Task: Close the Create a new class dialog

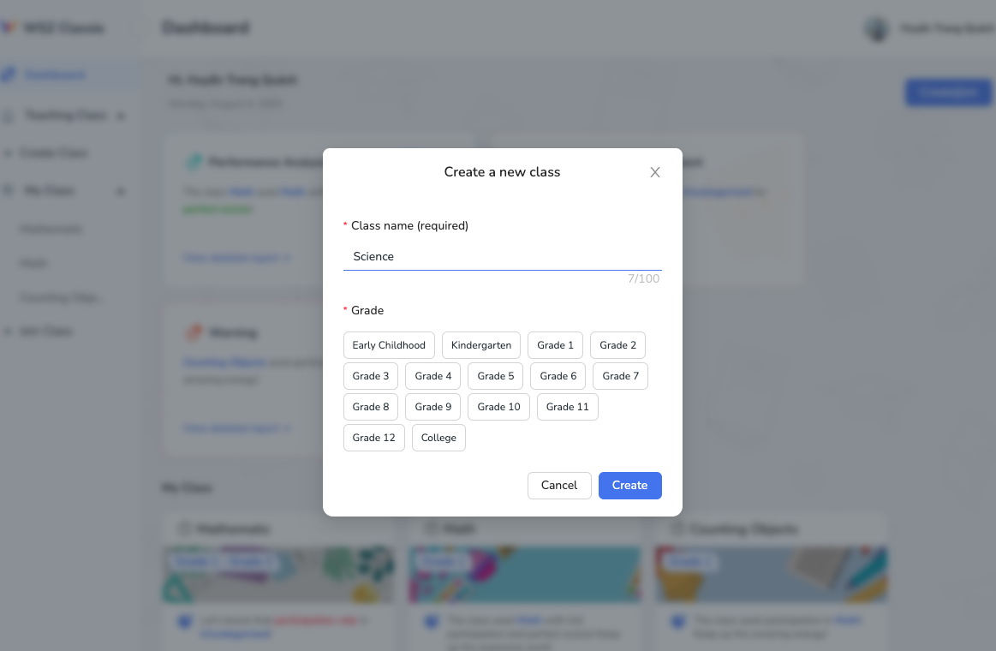Action: (x=655, y=172)
